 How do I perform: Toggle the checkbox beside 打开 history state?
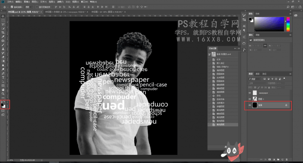tap(209, 59)
